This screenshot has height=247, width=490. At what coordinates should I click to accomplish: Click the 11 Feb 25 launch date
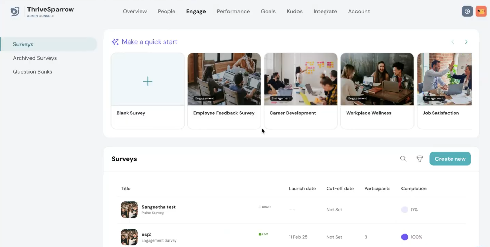click(298, 237)
